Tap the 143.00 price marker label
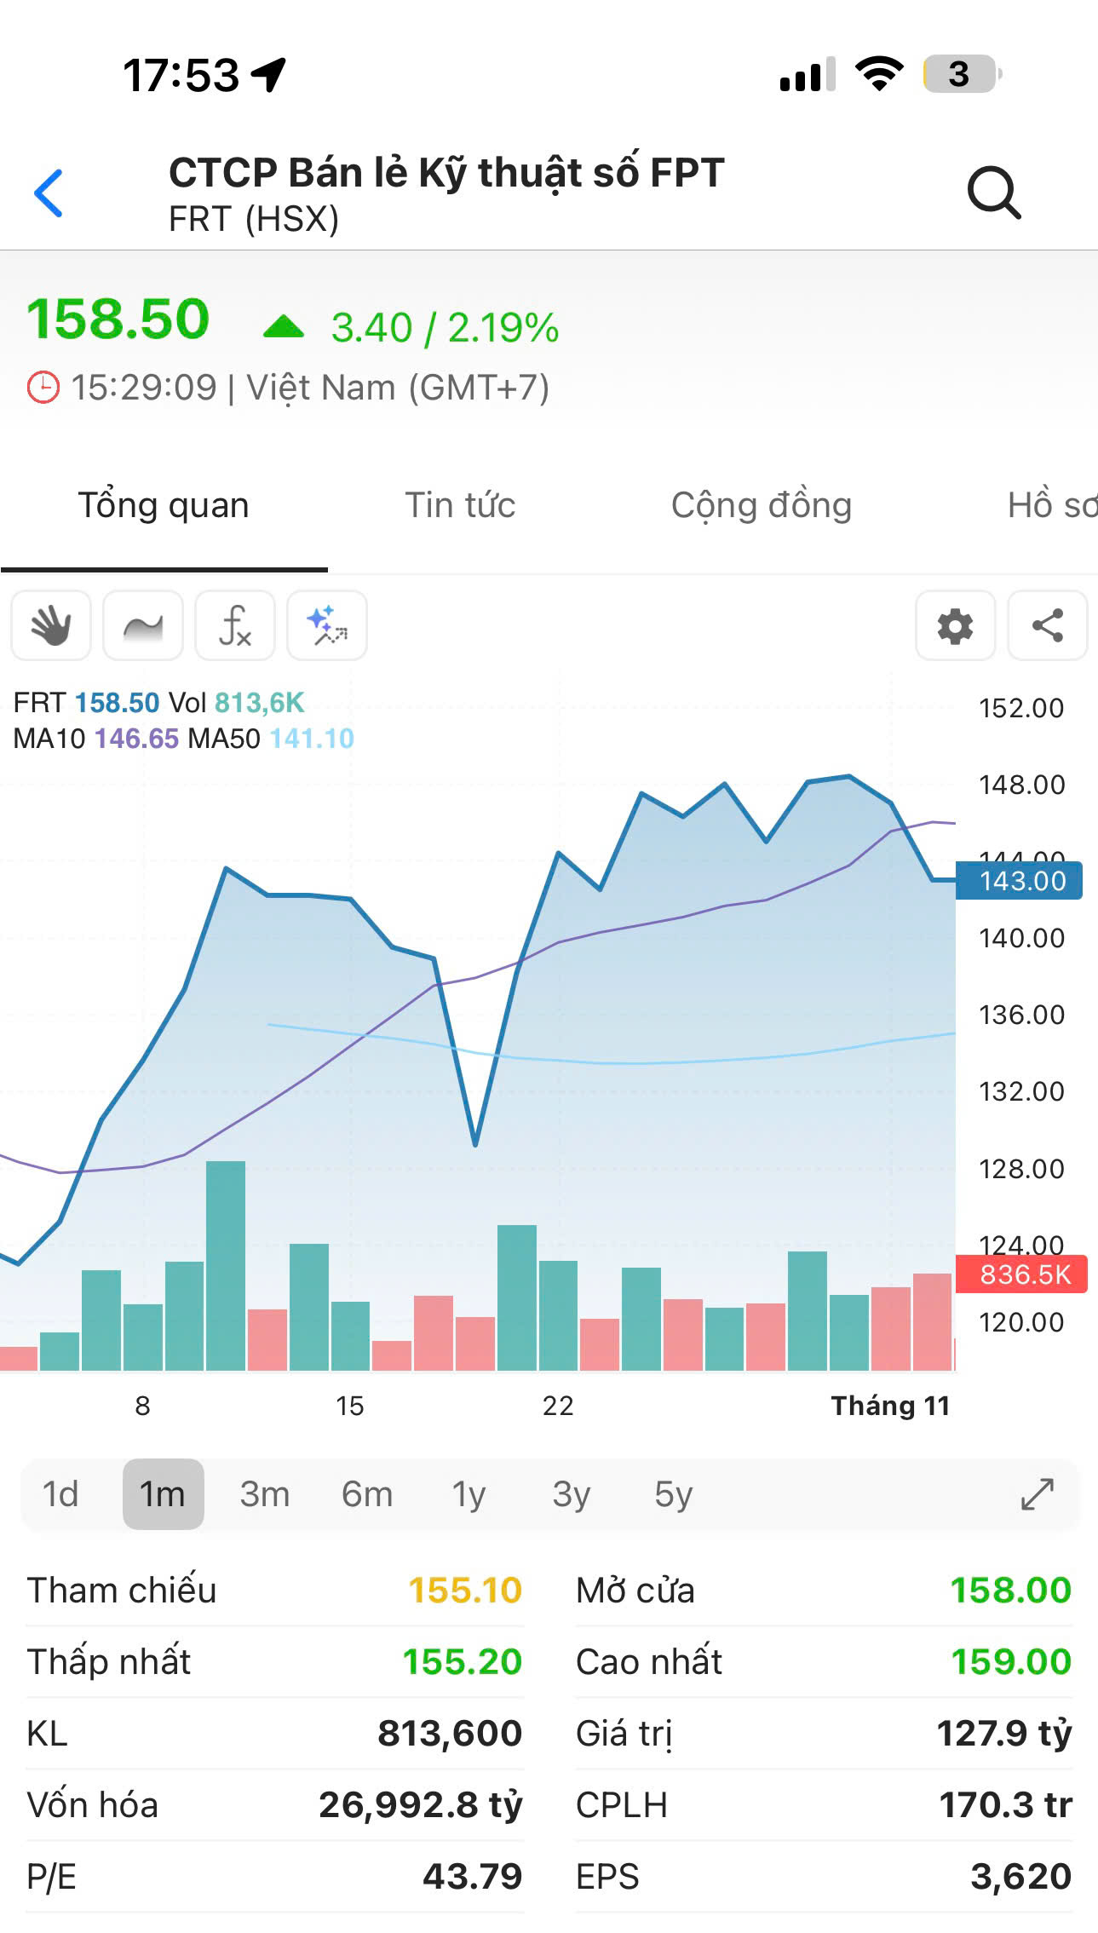Screen dimensions: 1098x1933 1020,881
